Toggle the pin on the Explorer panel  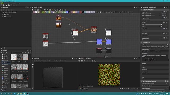click(26, 8)
